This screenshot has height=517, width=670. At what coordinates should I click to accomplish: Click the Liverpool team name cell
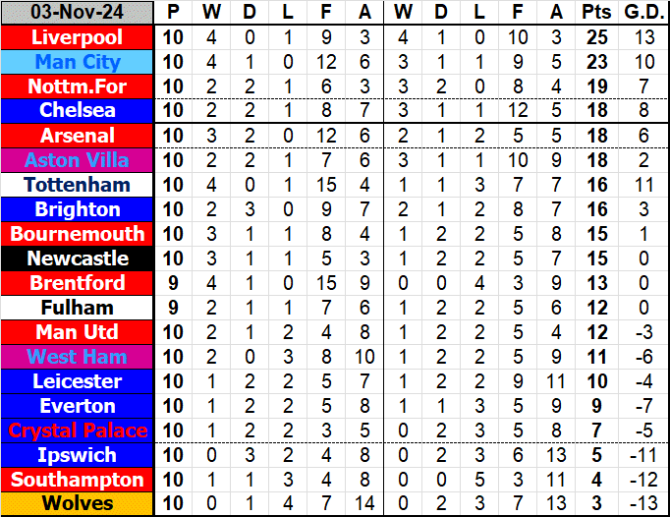click(x=78, y=37)
